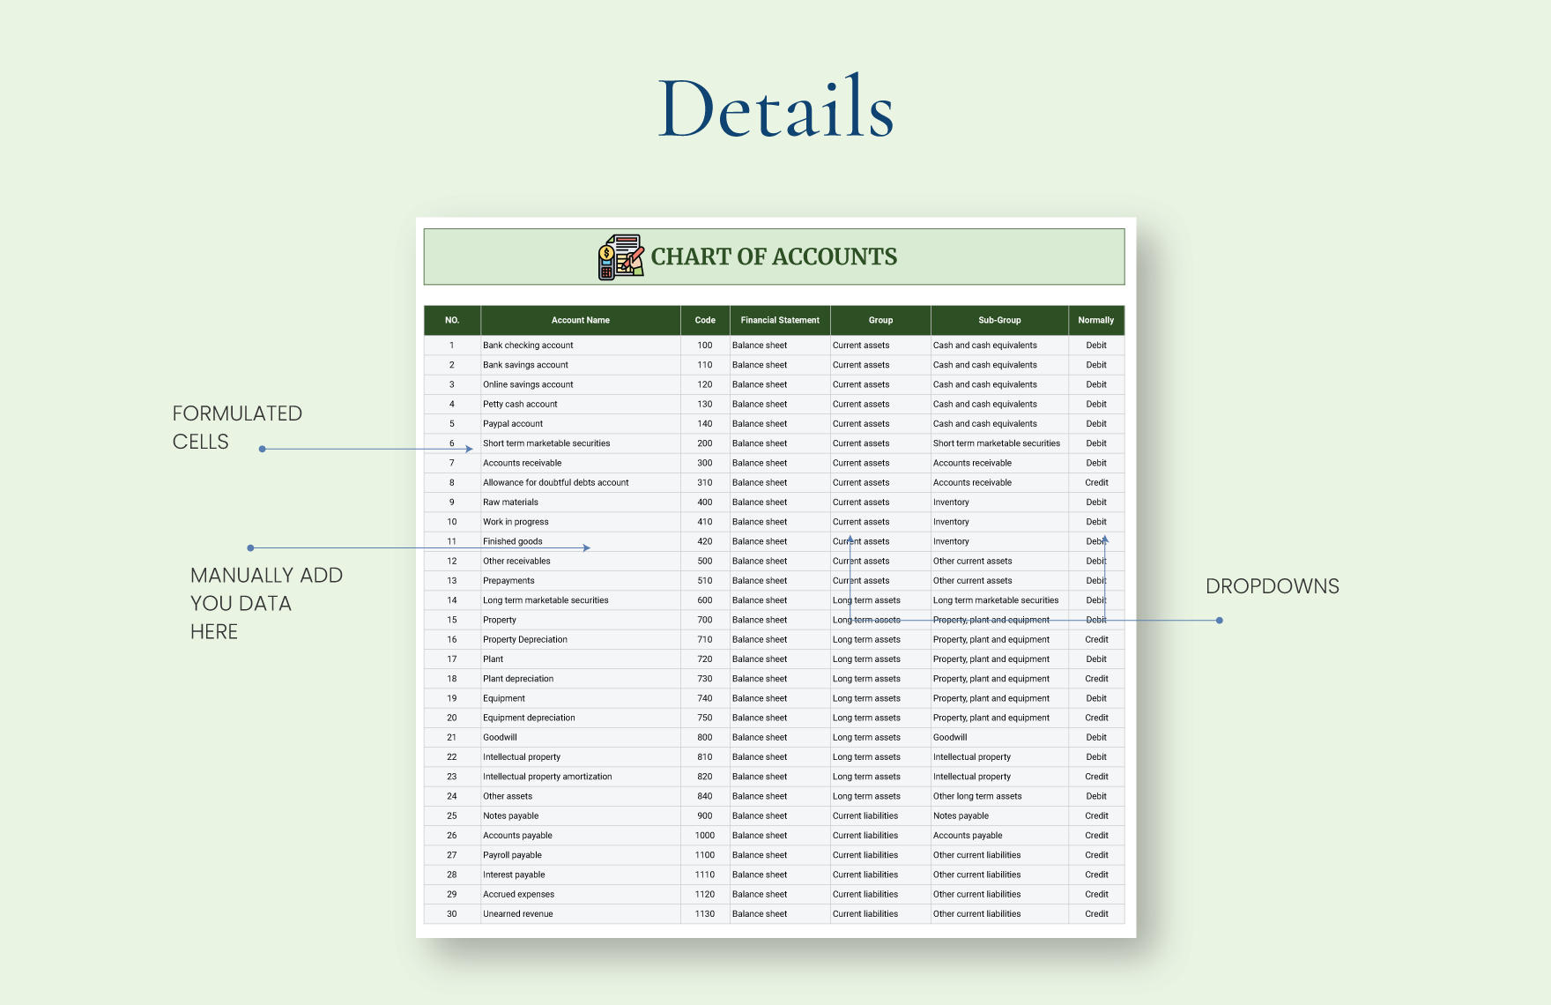
Task: Open the Financial Statement dropdown for Goodwill
Action: coord(779,737)
